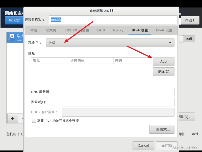The image size is (202, 152).
Task: Open the 路由(R)... routes dialog
Action: [x=162, y=129]
